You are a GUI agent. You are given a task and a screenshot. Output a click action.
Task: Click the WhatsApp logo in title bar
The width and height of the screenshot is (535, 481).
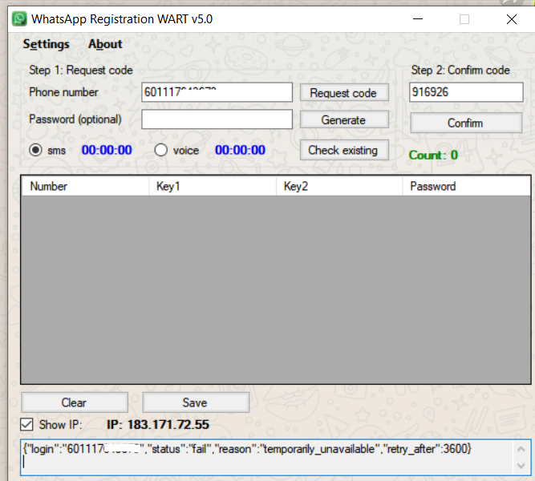click(19, 18)
